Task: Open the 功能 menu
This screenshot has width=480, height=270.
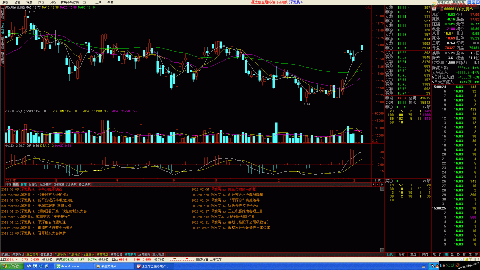Action: click(x=17, y=2)
